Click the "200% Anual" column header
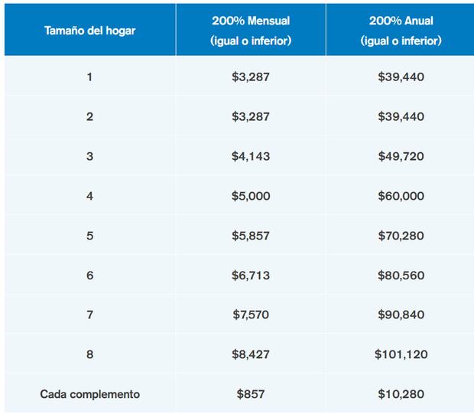Viewport: 474px width, 414px height. coord(401,29)
